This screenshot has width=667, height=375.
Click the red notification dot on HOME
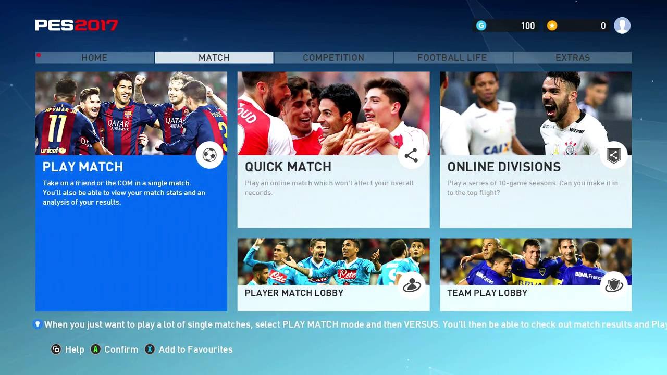tap(39, 55)
